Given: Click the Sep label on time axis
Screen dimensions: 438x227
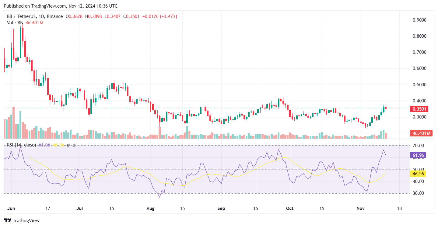Looking at the screenshot, I should (x=221, y=208).
